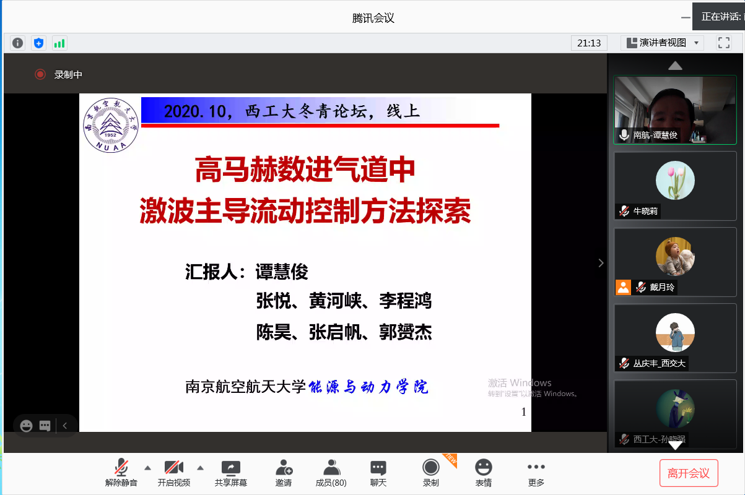Unmute microphone (解除静音)
The width and height of the screenshot is (745, 495).
click(121, 473)
